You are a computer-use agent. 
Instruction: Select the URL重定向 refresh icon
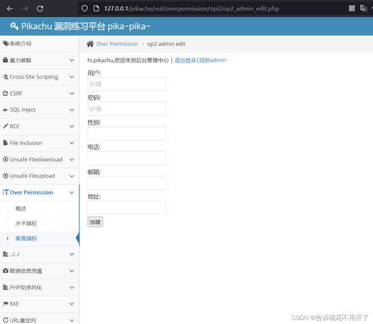(6, 320)
